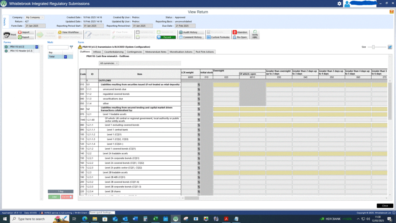This screenshot has height=223, width=396.
Task: Open the Audit History
Action: coord(181,32)
